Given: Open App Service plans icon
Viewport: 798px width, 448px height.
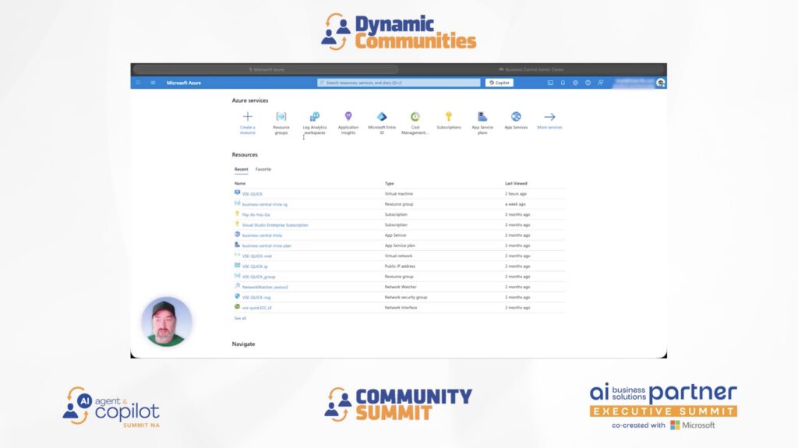Looking at the screenshot, I should pos(482,117).
